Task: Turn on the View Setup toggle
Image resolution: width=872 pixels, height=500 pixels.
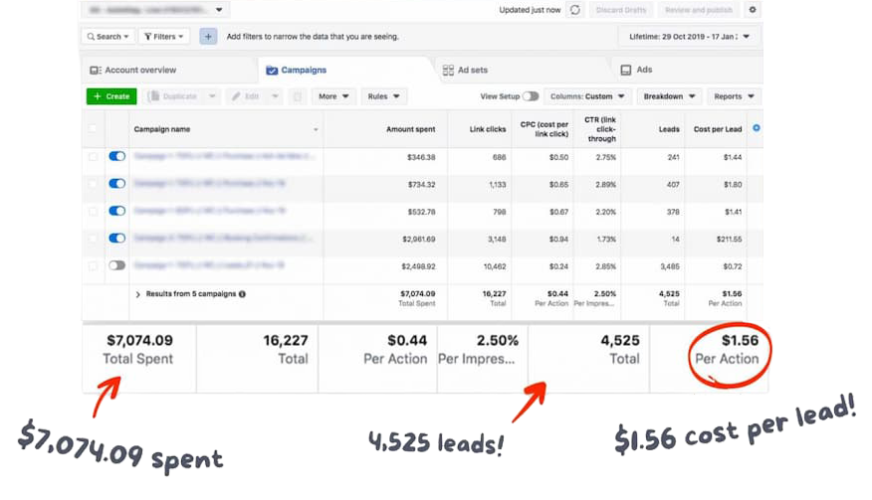Action: tap(531, 96)
